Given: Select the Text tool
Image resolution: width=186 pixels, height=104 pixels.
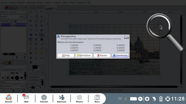Looking at the screenshot, I should [41, 39].
